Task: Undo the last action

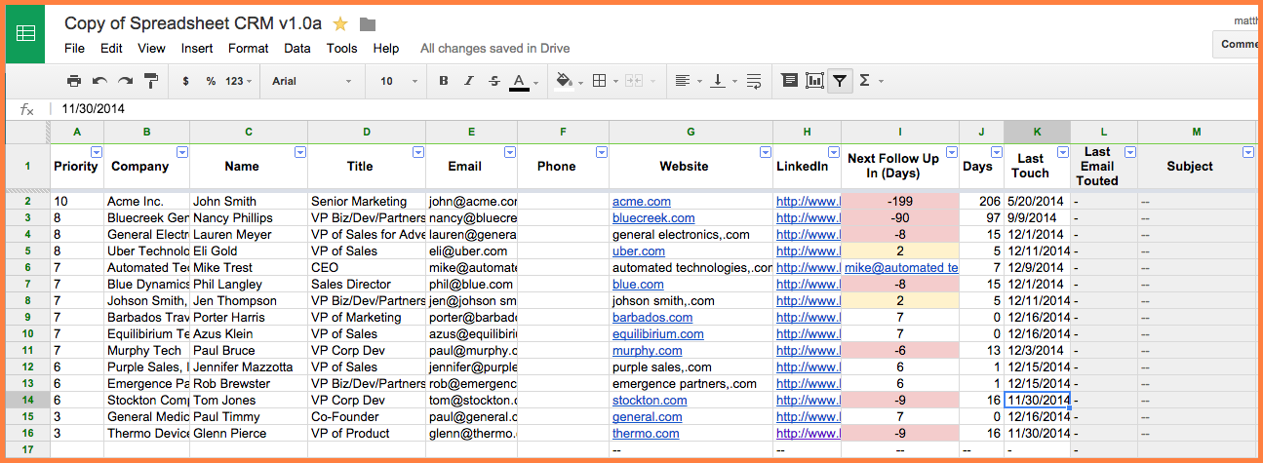Action: [99, 81]
